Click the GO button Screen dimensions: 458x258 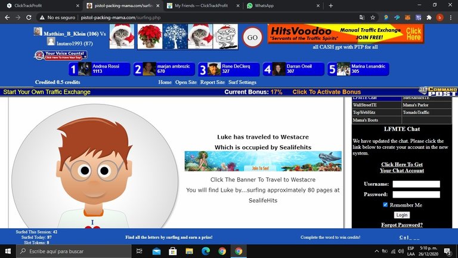click(x=252, y=37)
